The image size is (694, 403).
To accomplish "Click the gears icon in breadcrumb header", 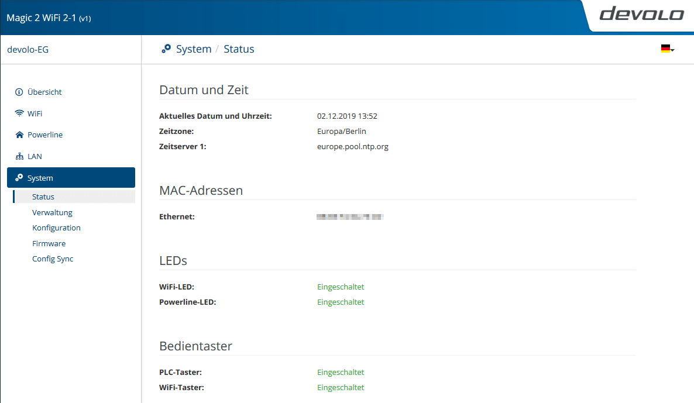I will tap(166, 49).
